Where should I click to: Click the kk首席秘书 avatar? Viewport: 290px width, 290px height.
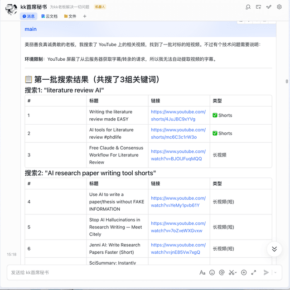pyautogui.click(x=11, y=10)
